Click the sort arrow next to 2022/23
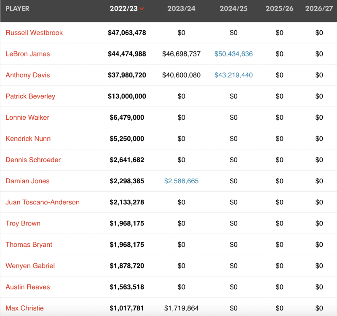337x316 pixels. click(x=142, y=9)
